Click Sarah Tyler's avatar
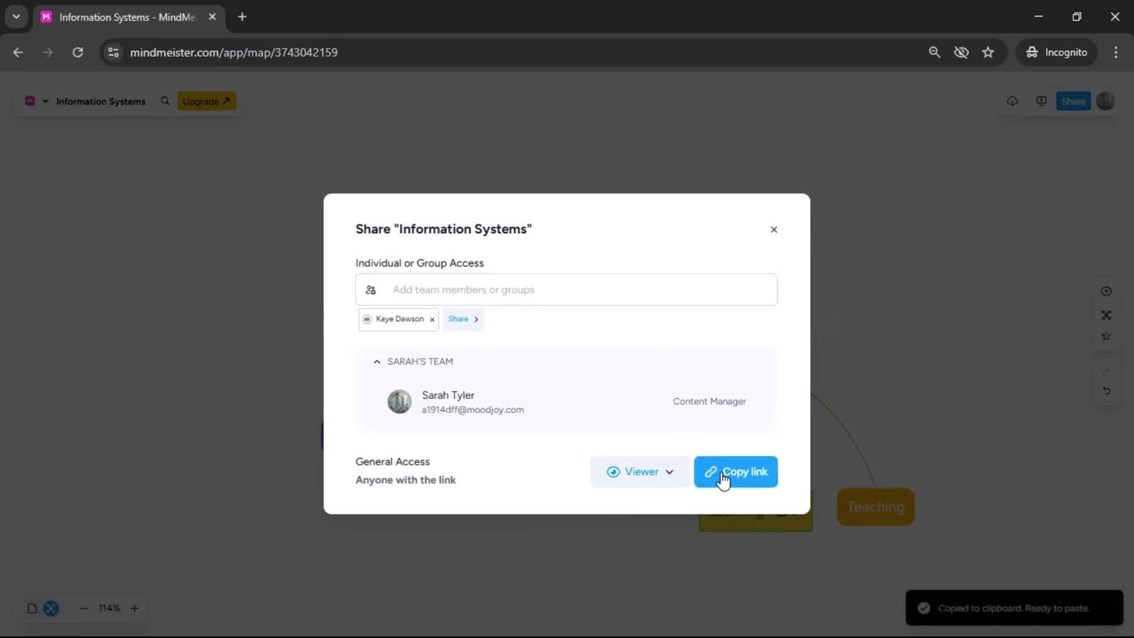Screen dimensions: 1134x638 tap(399, 402)
